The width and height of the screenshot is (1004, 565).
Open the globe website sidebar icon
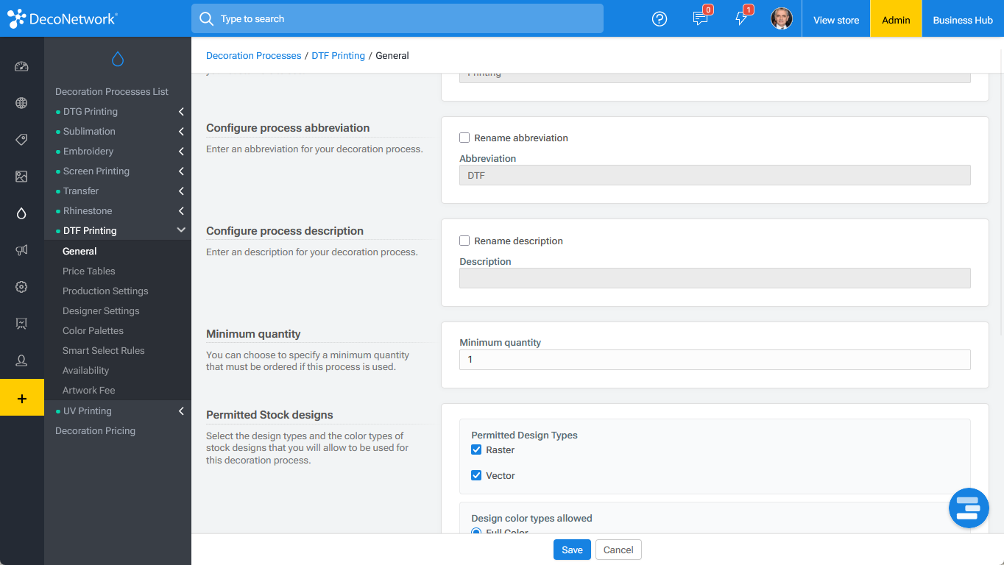tap(21, 103)
